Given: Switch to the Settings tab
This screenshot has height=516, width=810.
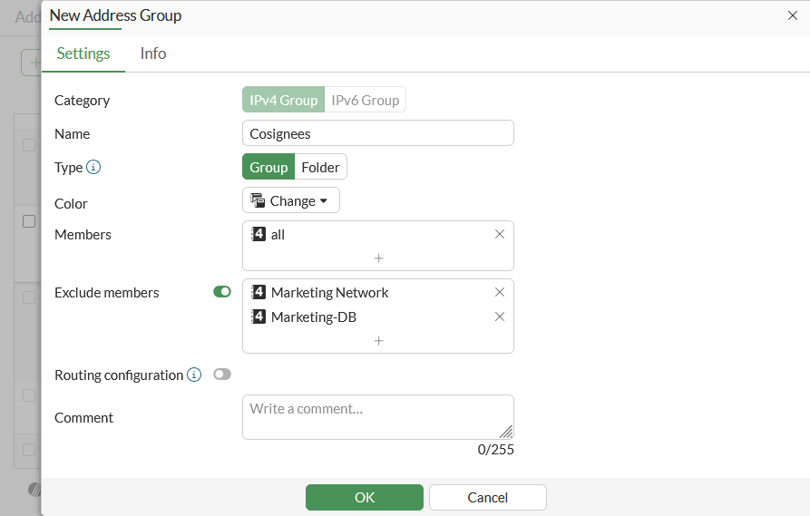Looking at the screenshot, I should tap(83, 54).
